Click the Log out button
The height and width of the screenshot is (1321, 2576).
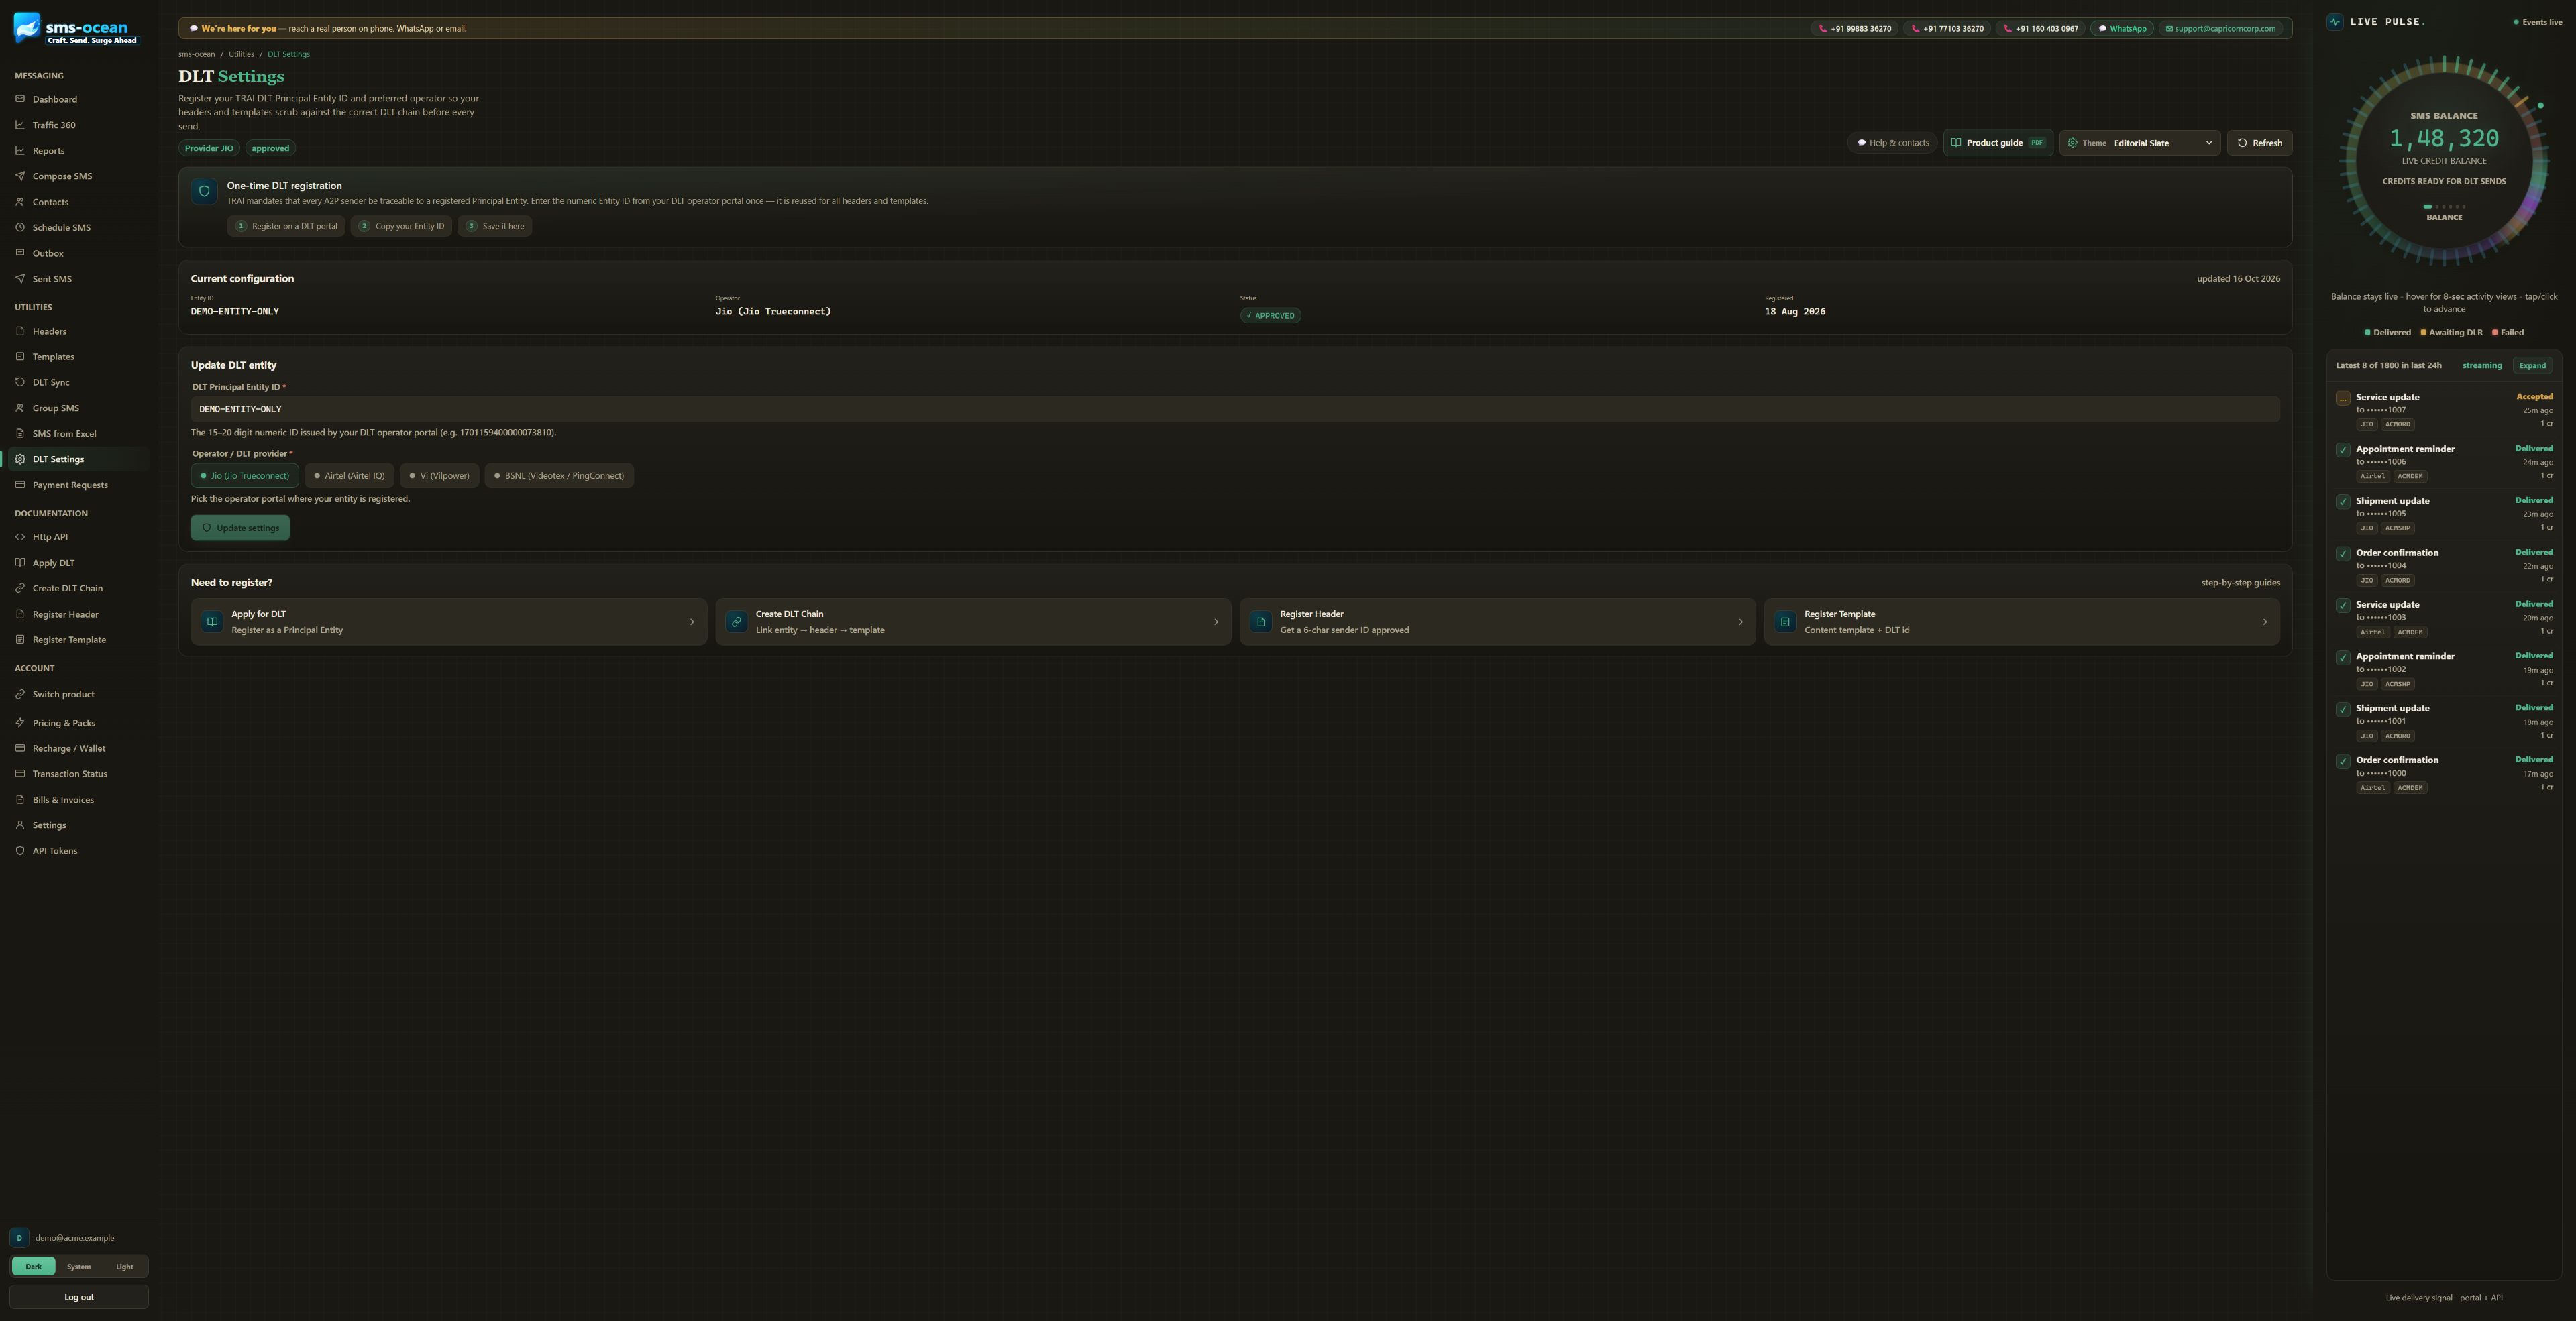tap(79, 1297)
